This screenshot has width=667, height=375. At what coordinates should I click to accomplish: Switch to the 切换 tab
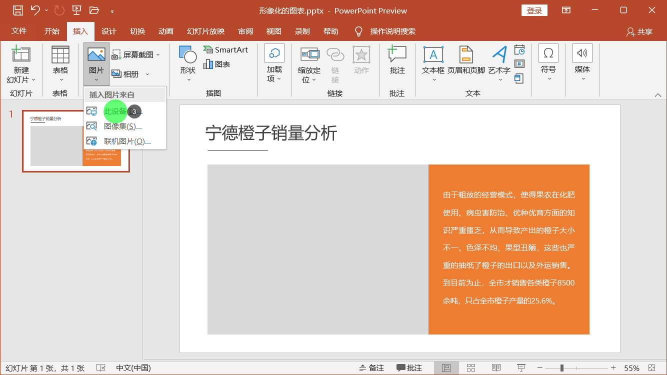137,31
